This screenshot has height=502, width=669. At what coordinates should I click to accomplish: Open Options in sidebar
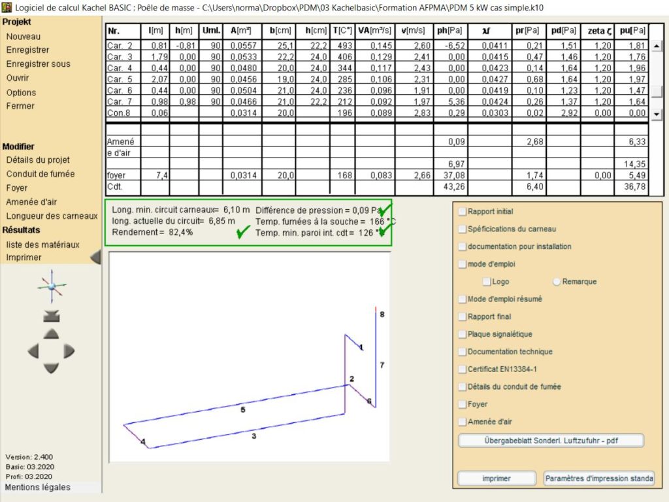pyautogui.click(x=21, y=93)
